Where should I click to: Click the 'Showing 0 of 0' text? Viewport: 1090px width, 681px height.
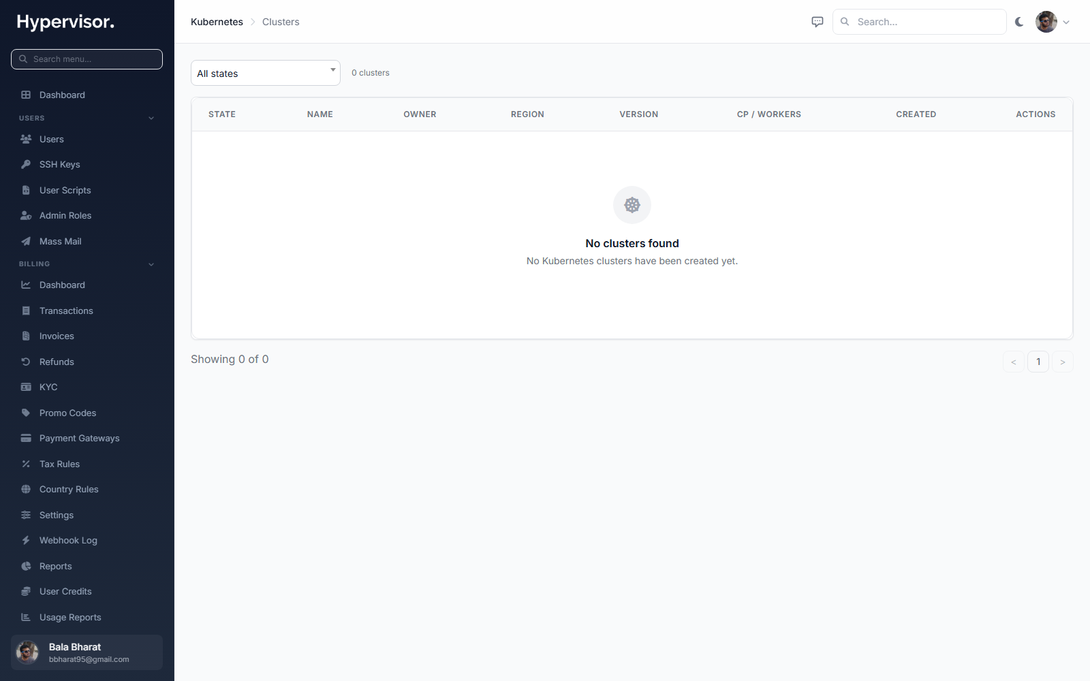(x=230, y=359)
